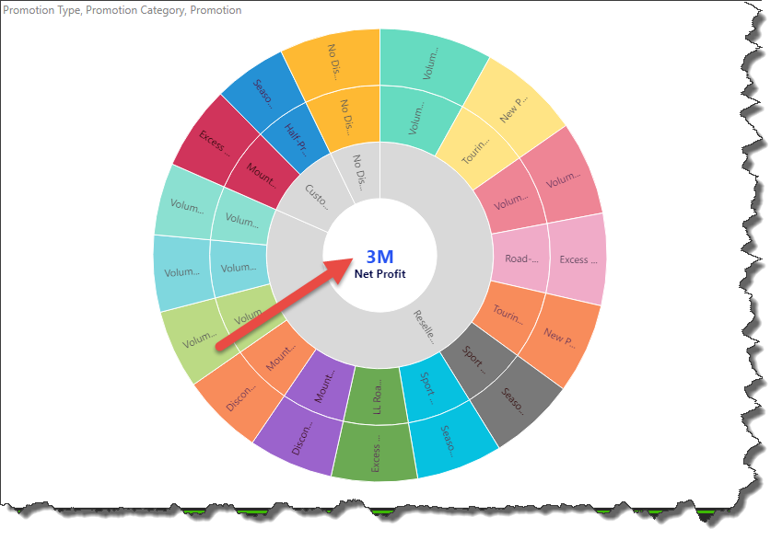782x540 pixels.
Task: Select the blue Half-Price middle segment
Action: pyautogui.click(x=295, y=143)
